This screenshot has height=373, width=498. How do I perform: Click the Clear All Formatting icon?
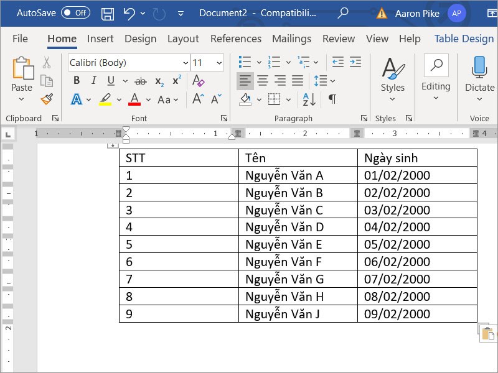198,81
